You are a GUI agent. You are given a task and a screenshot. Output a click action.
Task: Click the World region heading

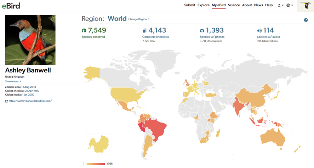(x=117, y=19)
